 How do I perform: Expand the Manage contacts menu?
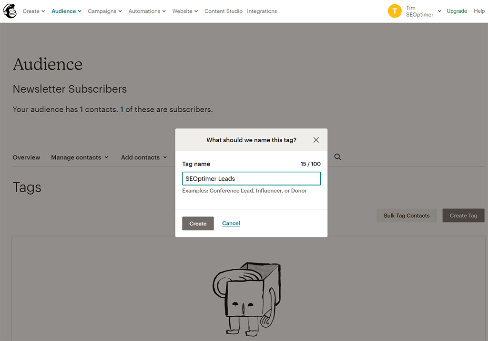click(x=80, y=157)
